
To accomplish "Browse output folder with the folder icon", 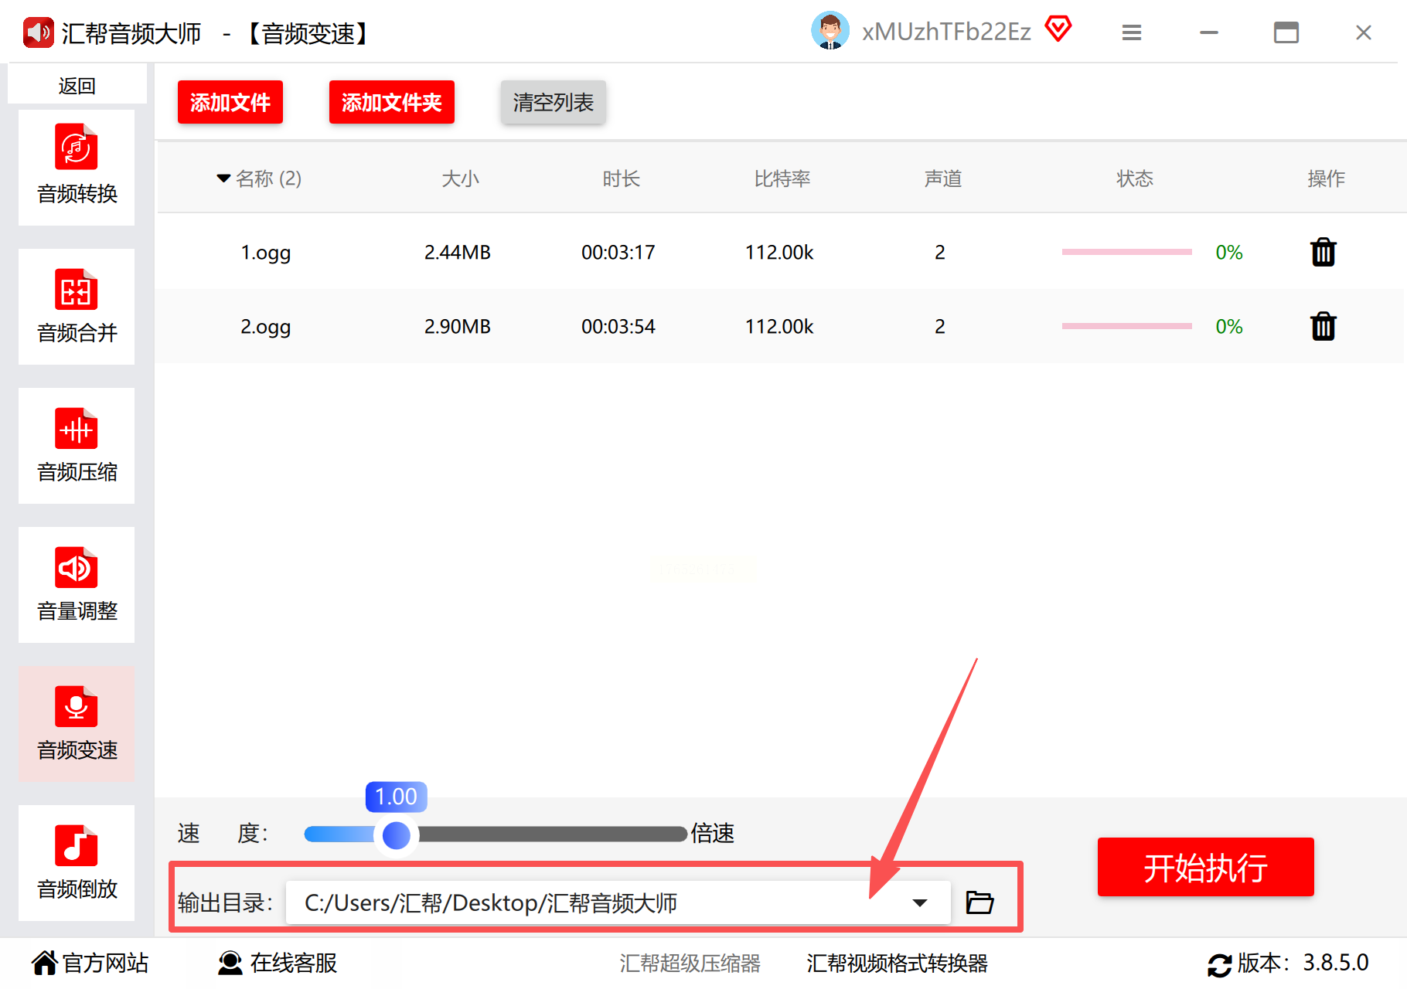I will pyautogui.click(x=979, y=902).
